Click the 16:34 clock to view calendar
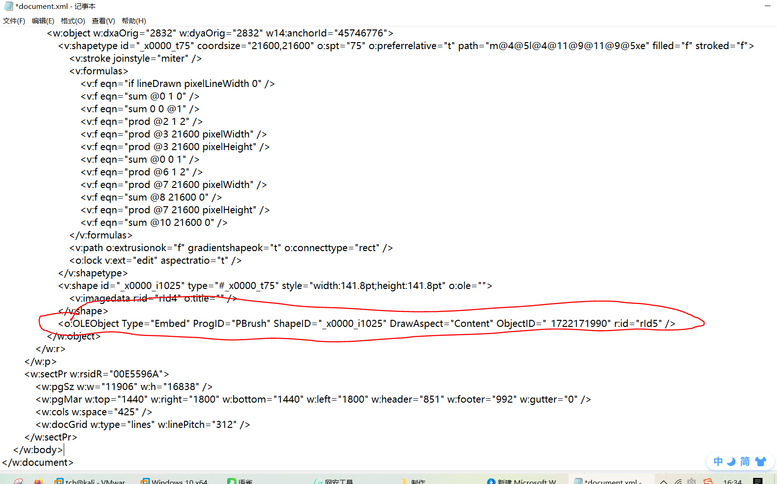Image resolution: width=777 pixels, height=484 pixels. point(733,481)
